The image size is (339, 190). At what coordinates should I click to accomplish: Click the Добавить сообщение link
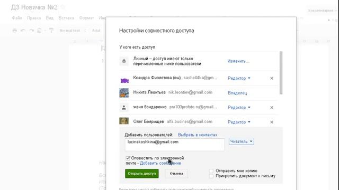tap(160, 163)
